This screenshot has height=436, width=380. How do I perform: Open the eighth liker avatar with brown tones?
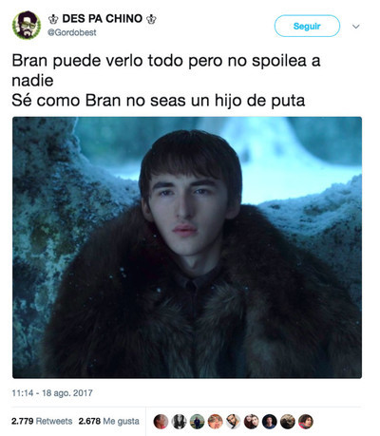tap(288, 422)
